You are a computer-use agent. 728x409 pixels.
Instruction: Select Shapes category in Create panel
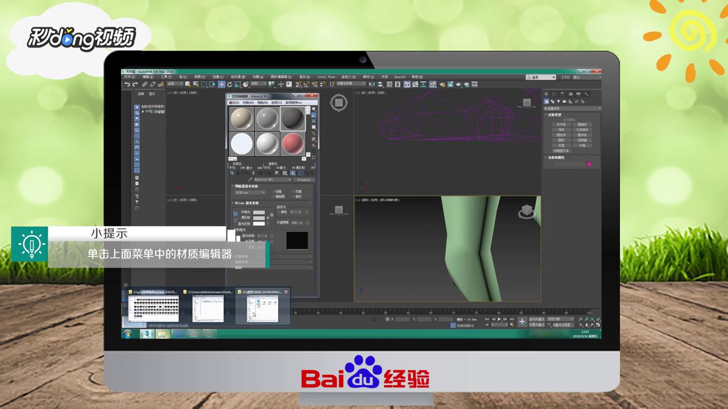pos(552,102)
